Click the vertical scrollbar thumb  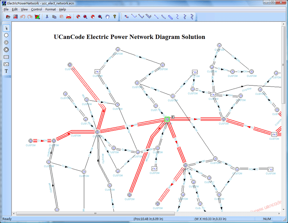pyautogui.click(x=283, y=65)
